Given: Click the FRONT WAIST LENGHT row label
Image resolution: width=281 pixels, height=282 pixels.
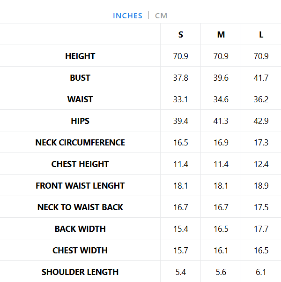Looking at the screenshot, I should click(80, 186).
